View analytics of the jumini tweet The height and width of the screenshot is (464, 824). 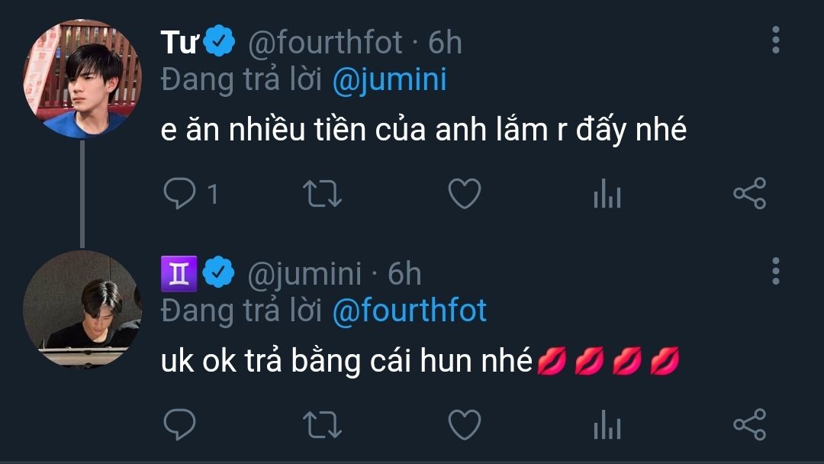pos(607,424)
